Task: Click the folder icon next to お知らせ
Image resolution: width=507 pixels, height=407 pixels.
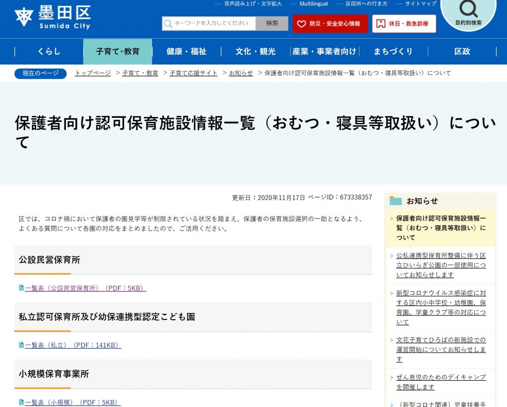Action: pyautogui.click(x=396, y=201)
